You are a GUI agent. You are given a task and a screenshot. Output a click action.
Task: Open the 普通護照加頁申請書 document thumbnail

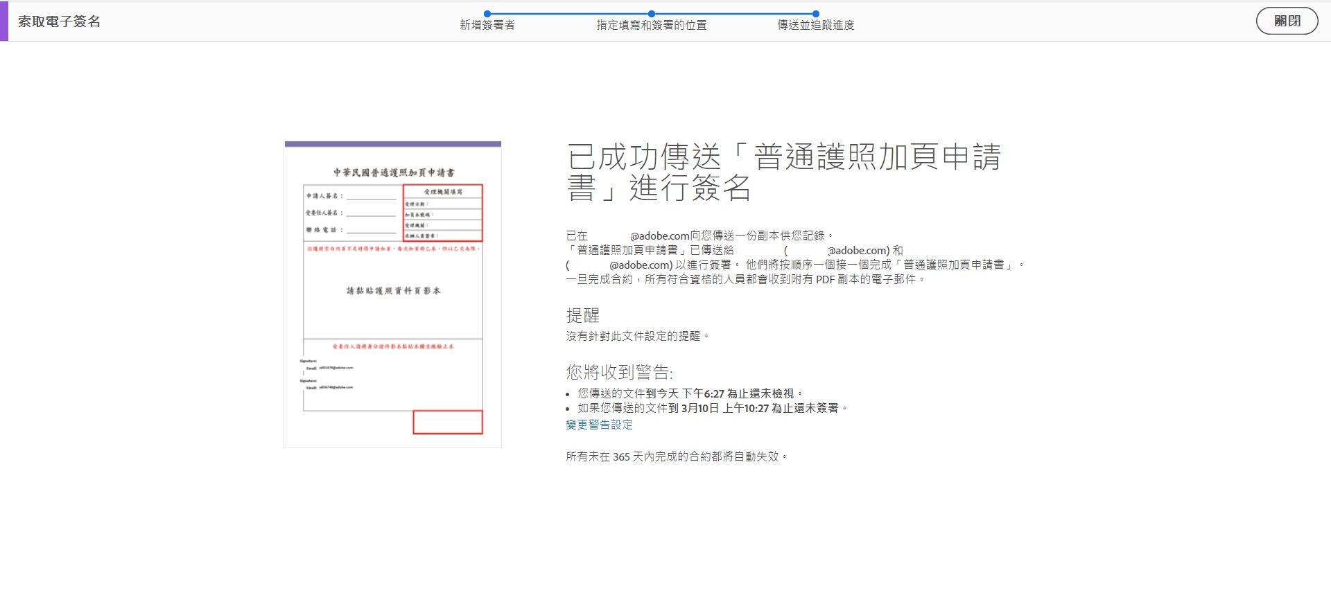click(392, 294)
